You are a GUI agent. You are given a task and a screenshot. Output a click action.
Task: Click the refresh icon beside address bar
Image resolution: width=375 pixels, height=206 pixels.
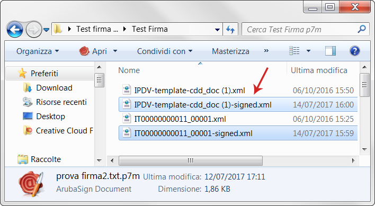click(230, 30)
